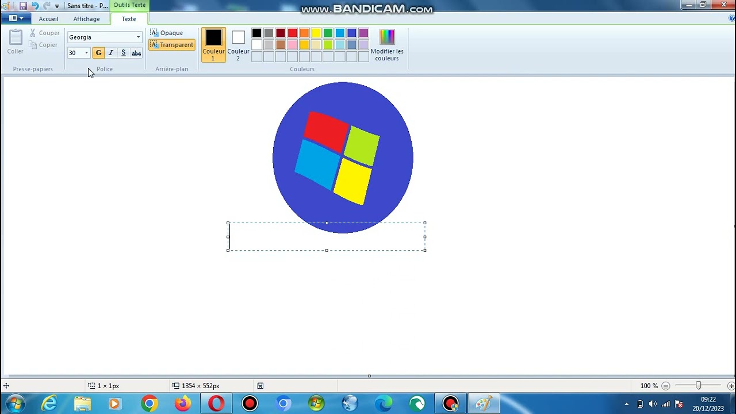Screen dimensions: 736x414
Task: Pick the black color swatch
Action: coord(256,33)
